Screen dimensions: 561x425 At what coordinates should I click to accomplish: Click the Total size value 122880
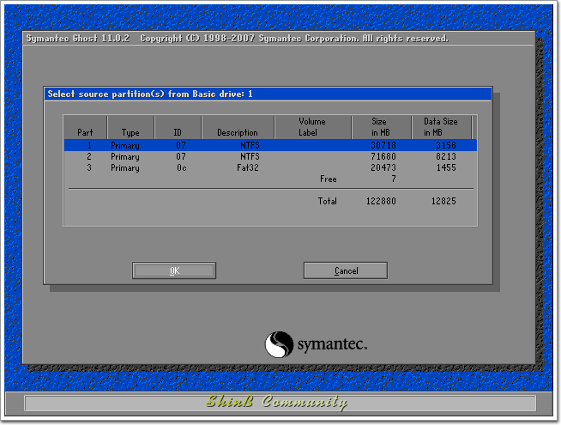coord(381,201)
